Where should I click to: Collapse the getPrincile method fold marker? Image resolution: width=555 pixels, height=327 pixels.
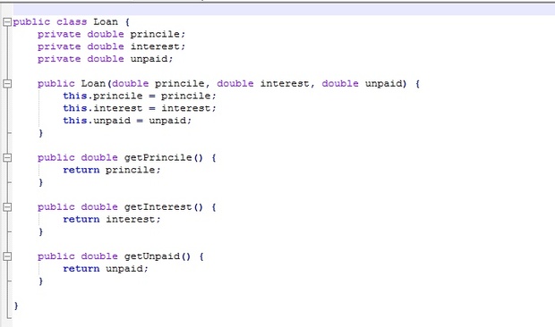coord(7,157)
